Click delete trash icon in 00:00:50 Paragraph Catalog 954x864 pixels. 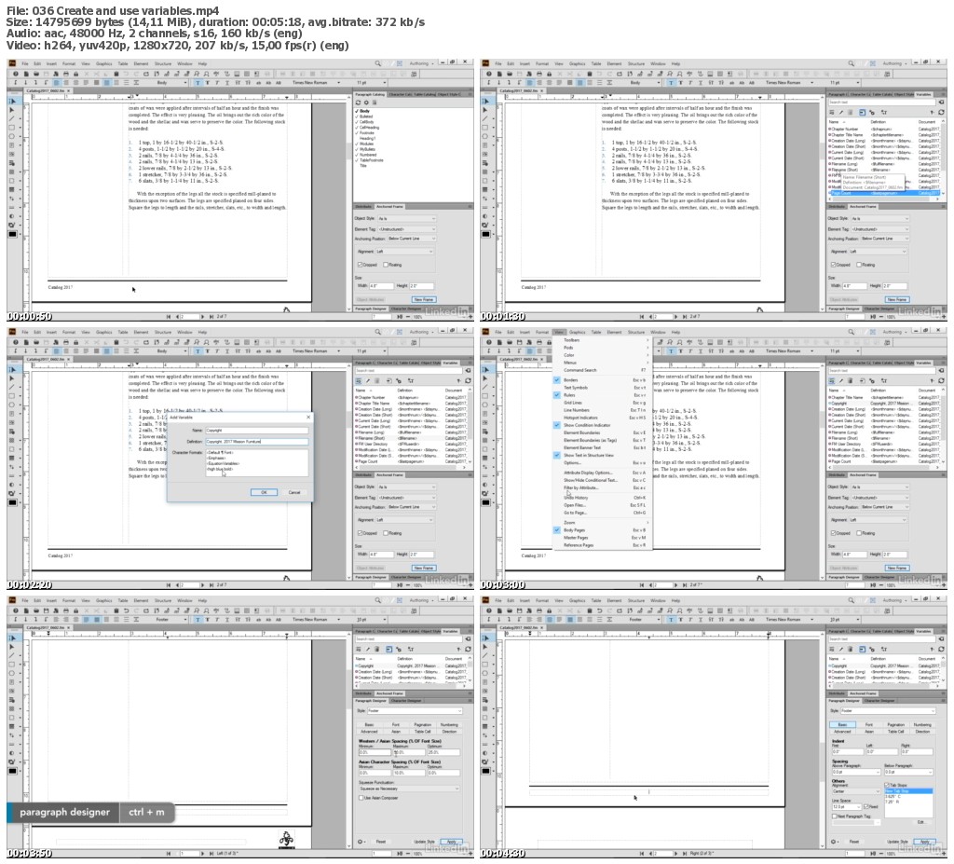[375, 103]
